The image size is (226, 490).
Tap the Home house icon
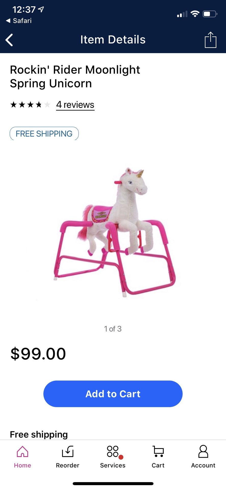pyautogui.click(x=22, y=451)
